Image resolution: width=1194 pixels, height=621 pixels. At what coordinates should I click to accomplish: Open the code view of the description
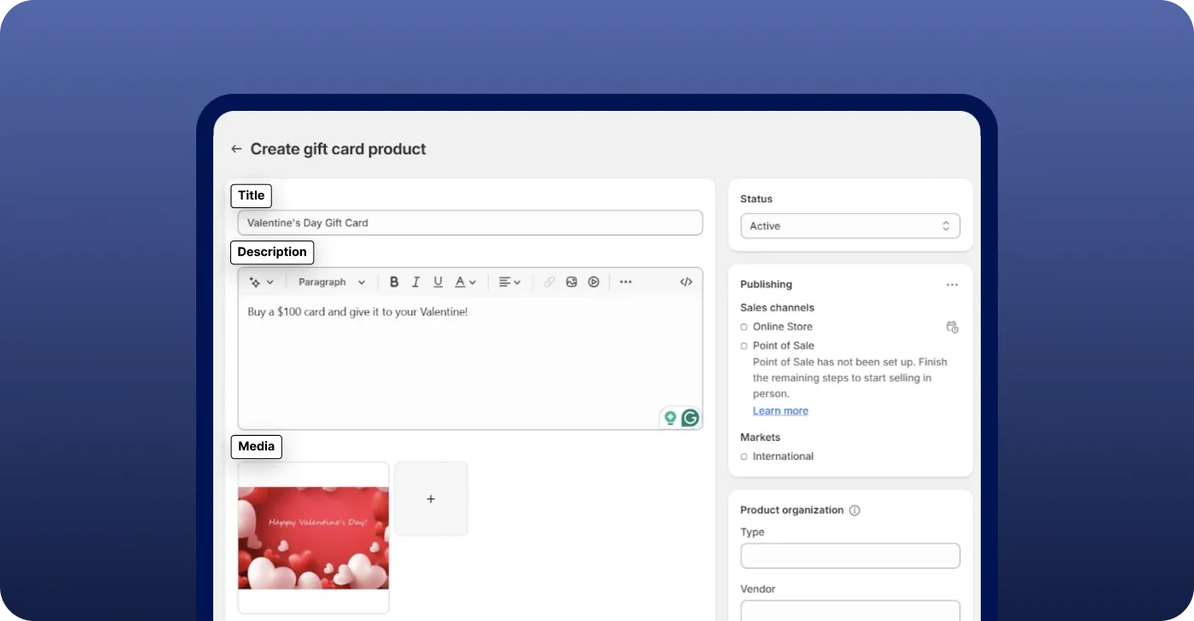[686, 281]
